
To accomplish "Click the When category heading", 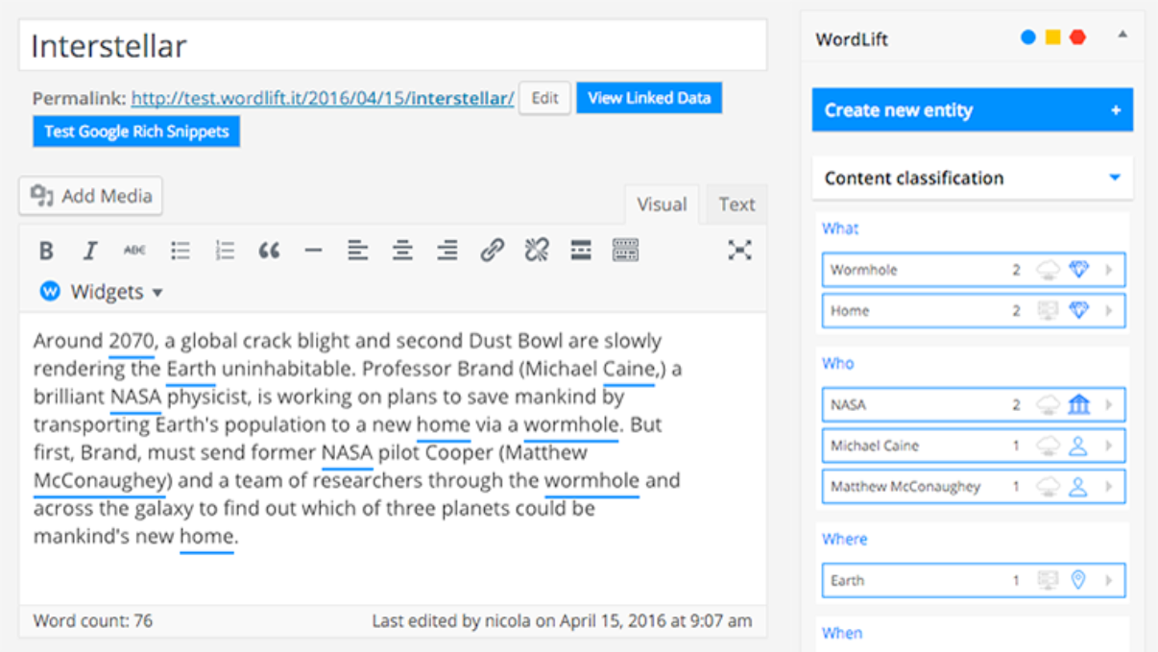I will click(x=842, y=634).
